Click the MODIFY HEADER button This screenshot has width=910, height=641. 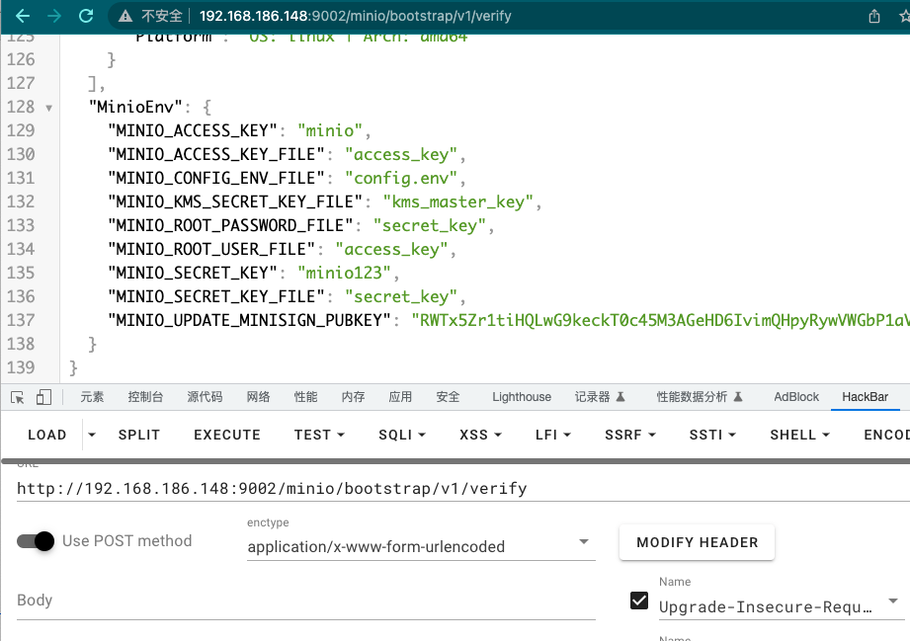click(x=697, y=542)
